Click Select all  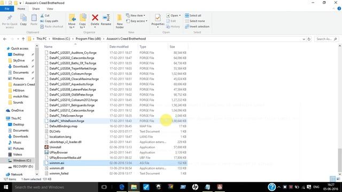[x=193, y=15]
